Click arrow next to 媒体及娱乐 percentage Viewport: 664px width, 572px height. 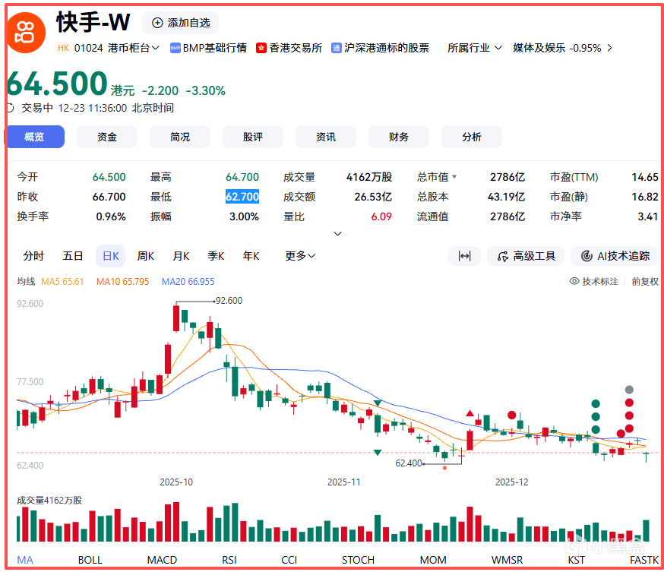pyautogui.click(x=609, y=48)
